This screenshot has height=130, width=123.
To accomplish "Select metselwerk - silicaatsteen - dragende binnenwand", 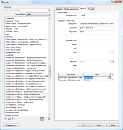I will point(24,84).
